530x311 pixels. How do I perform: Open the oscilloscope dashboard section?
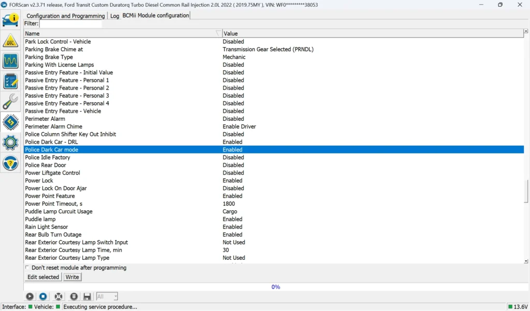click(x=10, y=61)
